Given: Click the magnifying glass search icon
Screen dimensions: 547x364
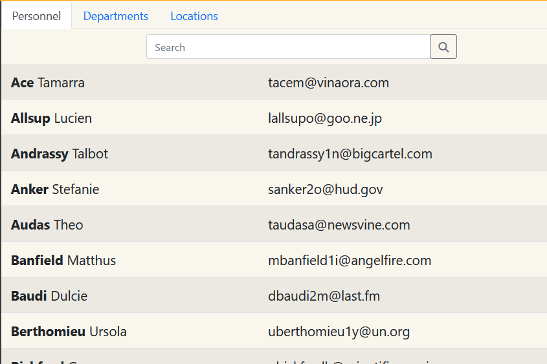Looking at the screenshot, I should click(443, 47).
